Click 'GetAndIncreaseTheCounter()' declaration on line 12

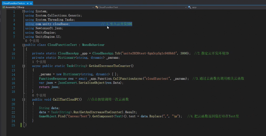[x=111, y=66]
